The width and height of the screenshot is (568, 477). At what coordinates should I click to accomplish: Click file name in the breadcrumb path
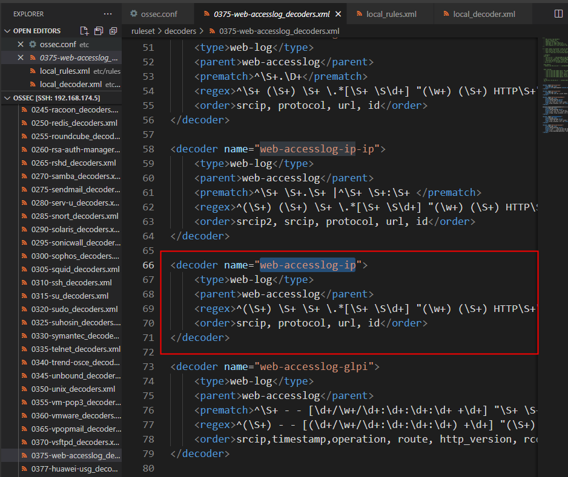(279, 31)
